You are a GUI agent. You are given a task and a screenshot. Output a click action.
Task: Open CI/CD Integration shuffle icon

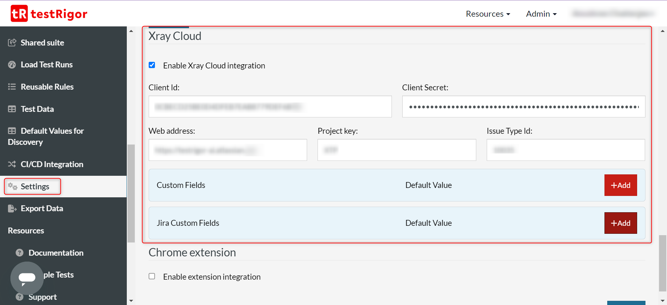12,164
